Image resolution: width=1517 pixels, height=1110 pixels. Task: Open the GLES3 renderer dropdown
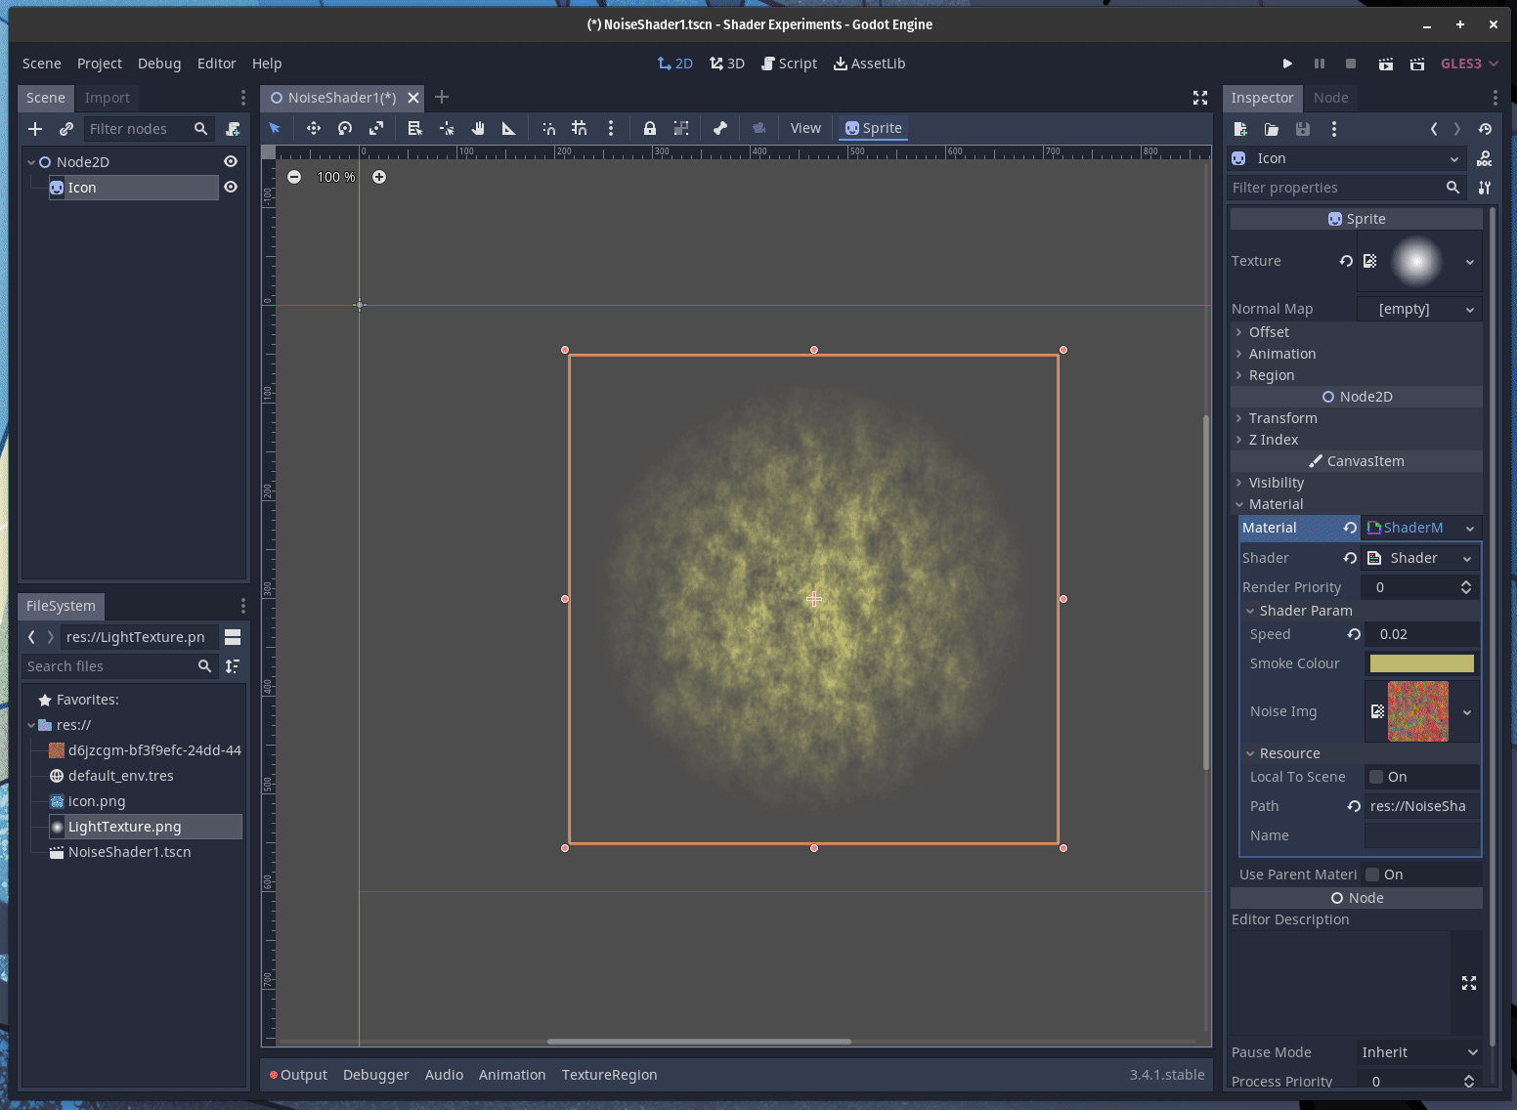tap(1469, 64)
